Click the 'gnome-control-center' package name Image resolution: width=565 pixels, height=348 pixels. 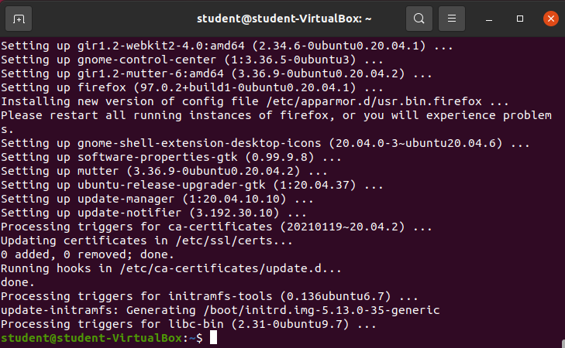pos(148,60)
